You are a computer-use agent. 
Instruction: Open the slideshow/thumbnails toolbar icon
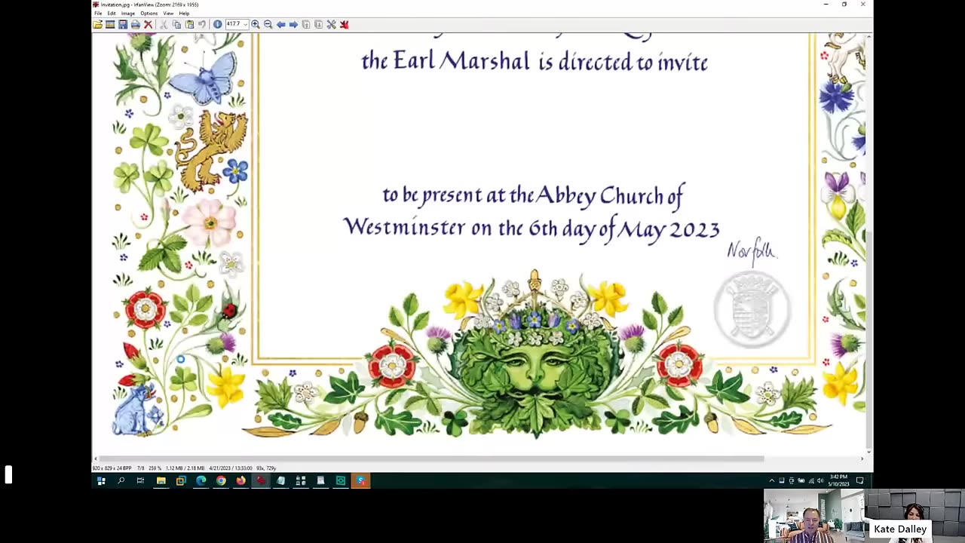(110, 24)
